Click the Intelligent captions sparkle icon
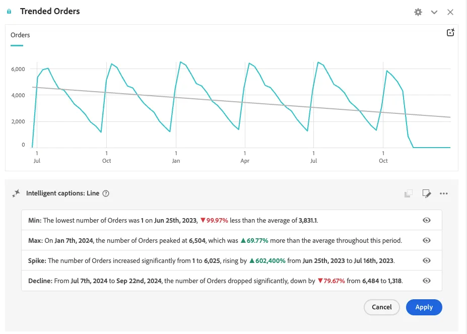 pos(16,193)
